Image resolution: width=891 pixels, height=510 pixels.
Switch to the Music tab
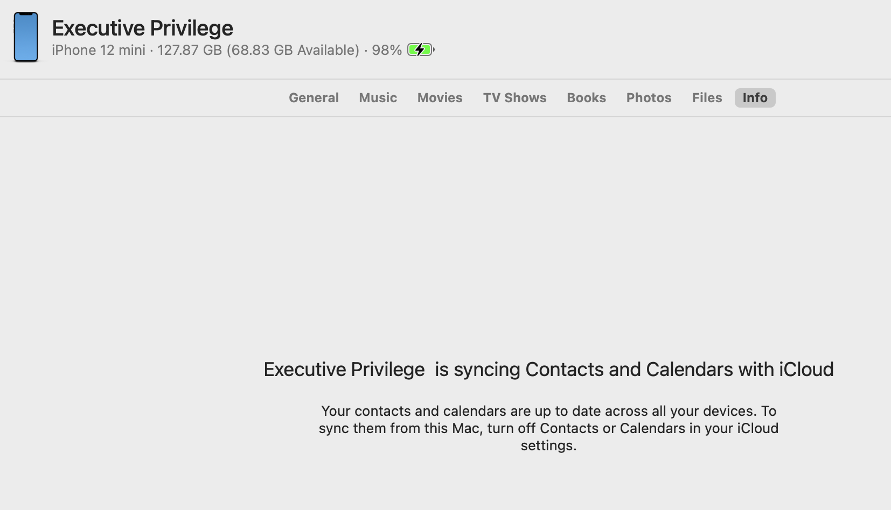pyautogui.click(x=378, y=98)
